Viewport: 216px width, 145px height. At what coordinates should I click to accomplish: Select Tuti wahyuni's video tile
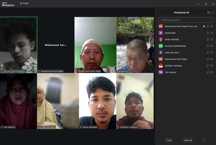[x=18, y=101]
